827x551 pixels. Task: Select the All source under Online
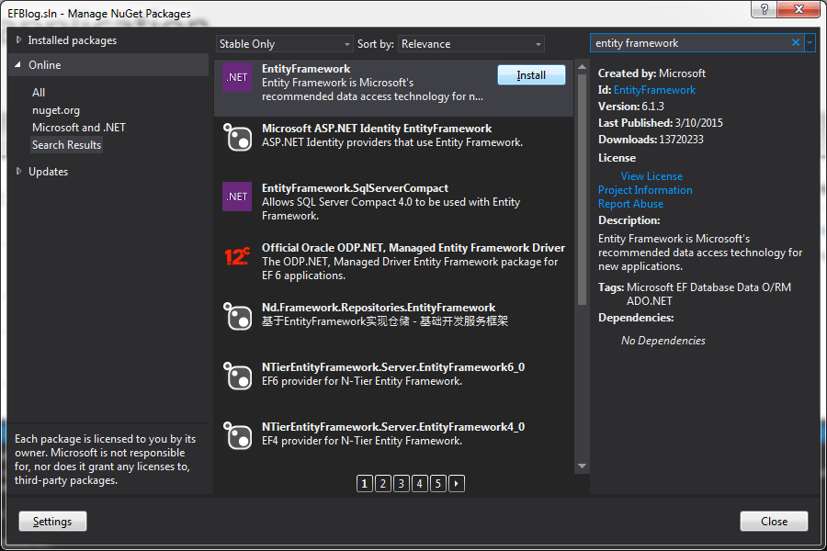click(39, 92)
